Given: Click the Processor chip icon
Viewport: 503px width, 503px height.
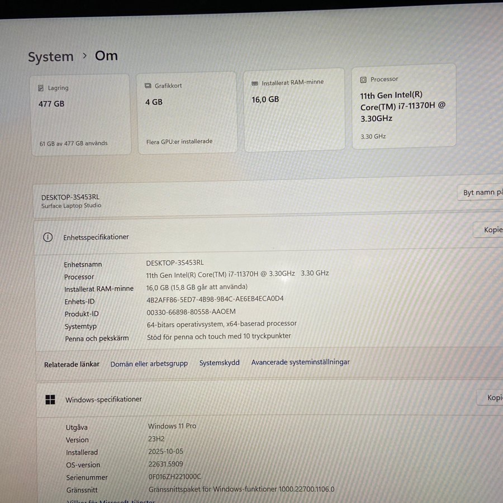Looking at the screenshot, I should (363, 80).
